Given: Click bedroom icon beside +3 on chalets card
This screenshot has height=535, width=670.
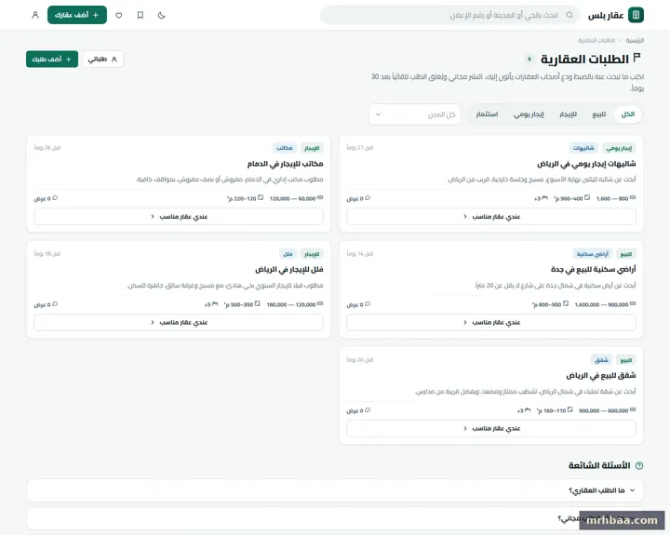Looking at the screenshot, I should pos(544,198).
